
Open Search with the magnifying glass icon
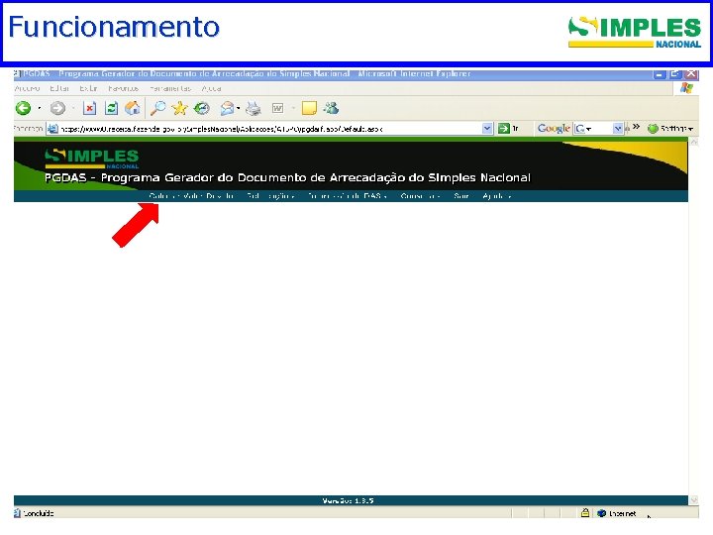[158, 108]
